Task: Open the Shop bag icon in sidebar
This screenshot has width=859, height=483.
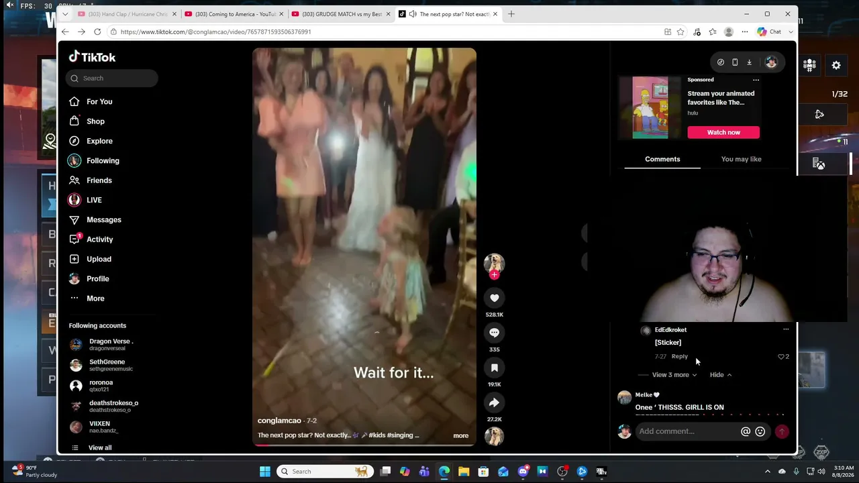Action: tap(74, 121)
